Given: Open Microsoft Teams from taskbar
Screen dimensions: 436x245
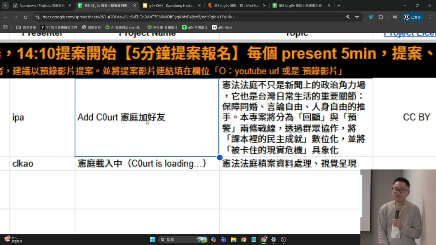Looking at the screenshot, I should 223,240.
